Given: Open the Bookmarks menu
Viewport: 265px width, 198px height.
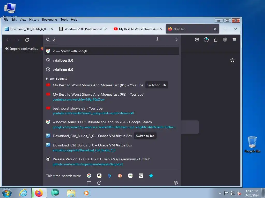Looking at the screenshot, I should pyautogui.click(x=50, y=20).
